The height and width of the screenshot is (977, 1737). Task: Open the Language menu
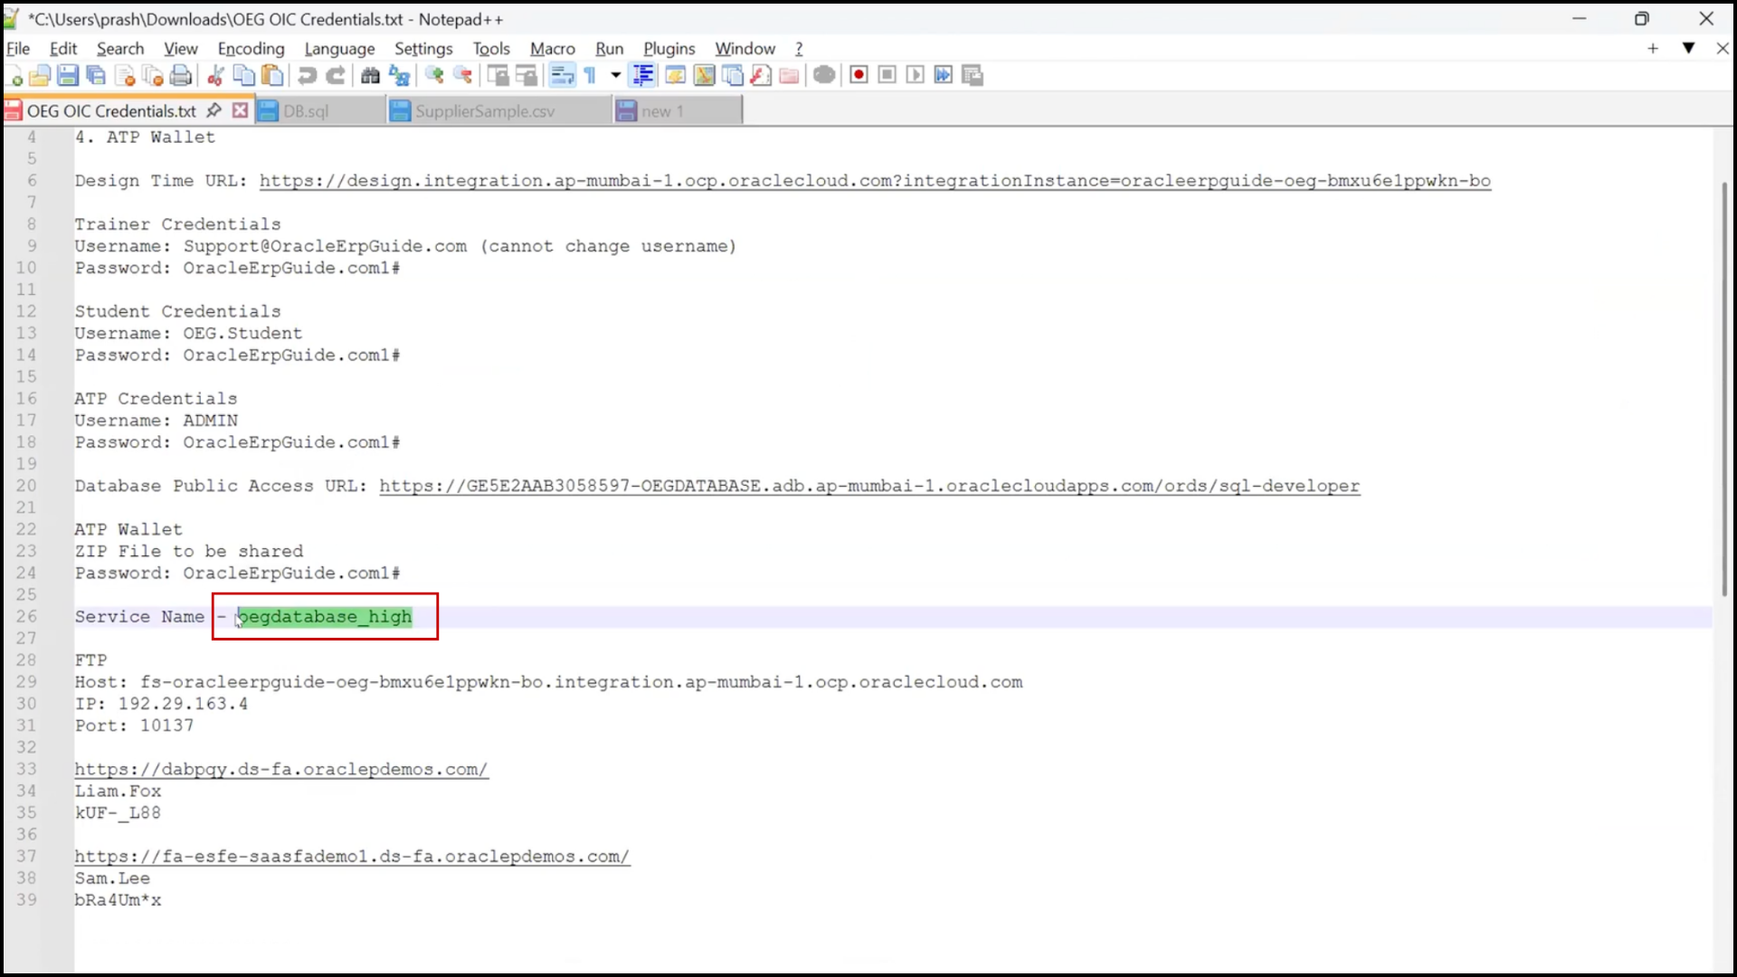point(339,49)
